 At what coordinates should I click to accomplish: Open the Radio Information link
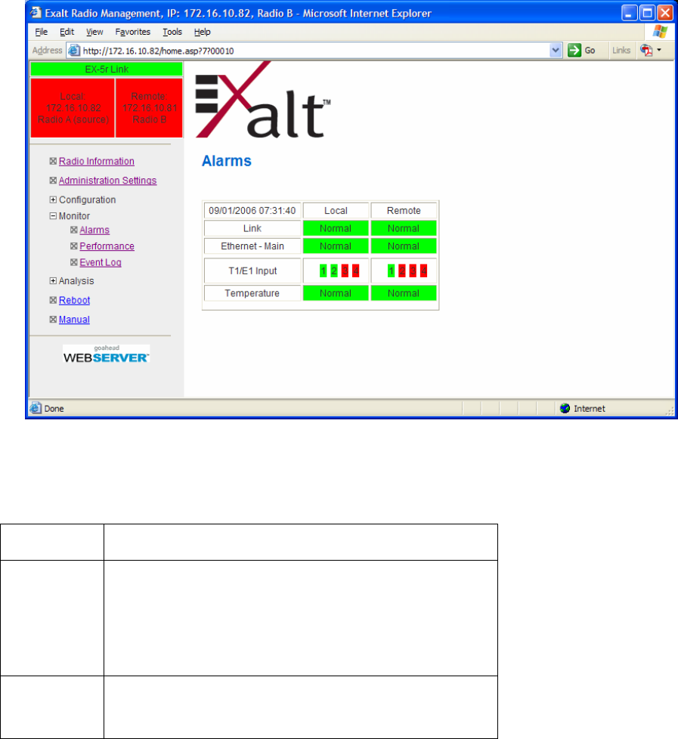click(97, 161)
